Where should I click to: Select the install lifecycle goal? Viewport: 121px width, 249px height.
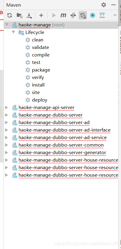(x=38, y=85)
